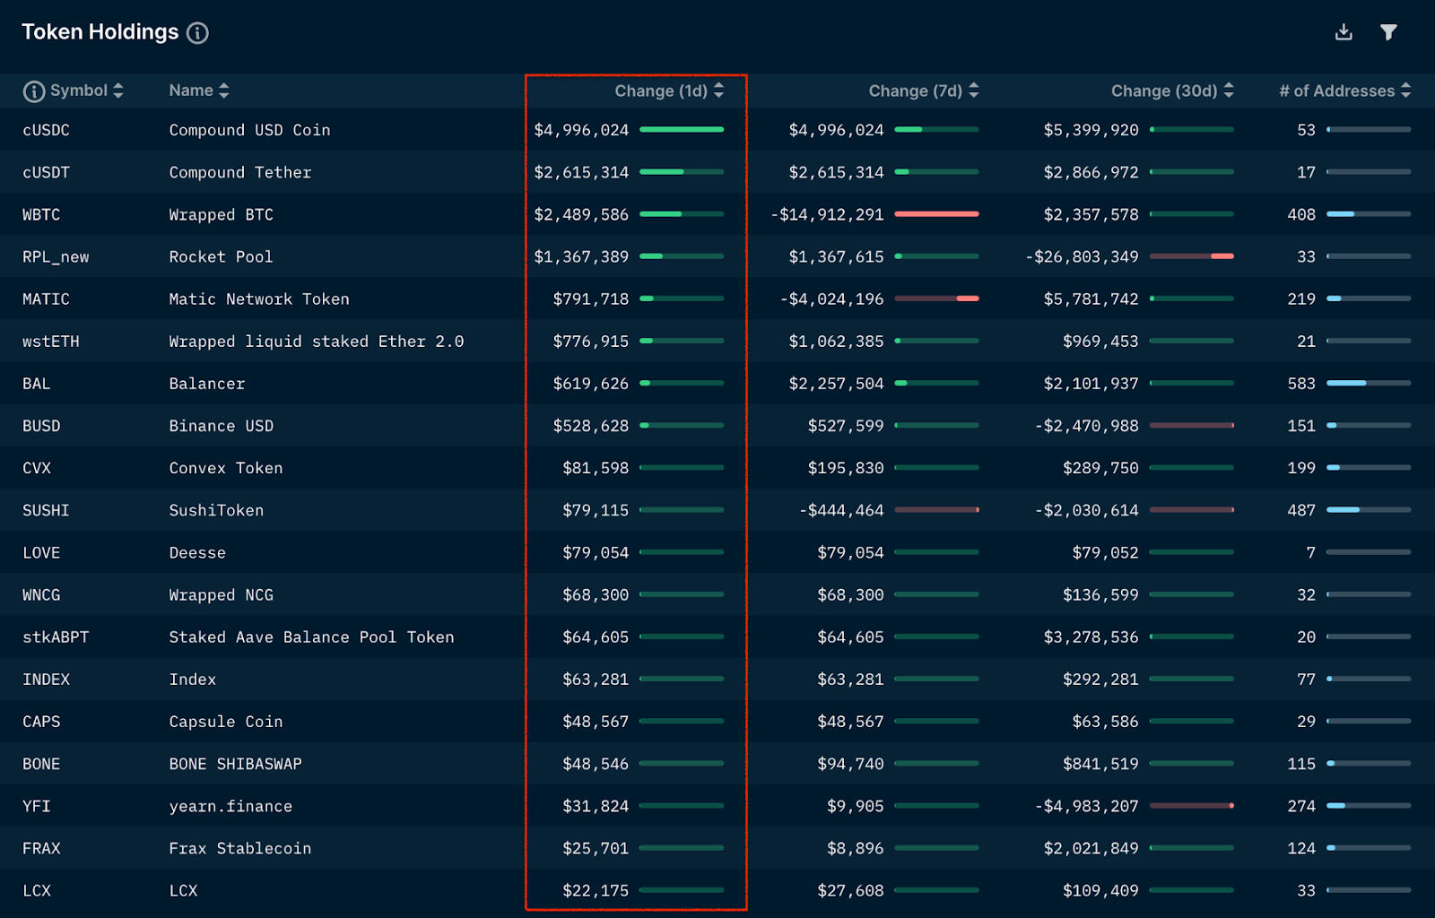
Task: Click the 30d value -$4,983,207
Action: point(1086,807)
